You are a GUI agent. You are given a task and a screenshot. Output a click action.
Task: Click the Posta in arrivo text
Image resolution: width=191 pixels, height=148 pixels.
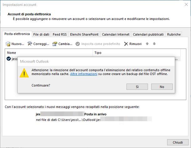(x=95, y=114)
